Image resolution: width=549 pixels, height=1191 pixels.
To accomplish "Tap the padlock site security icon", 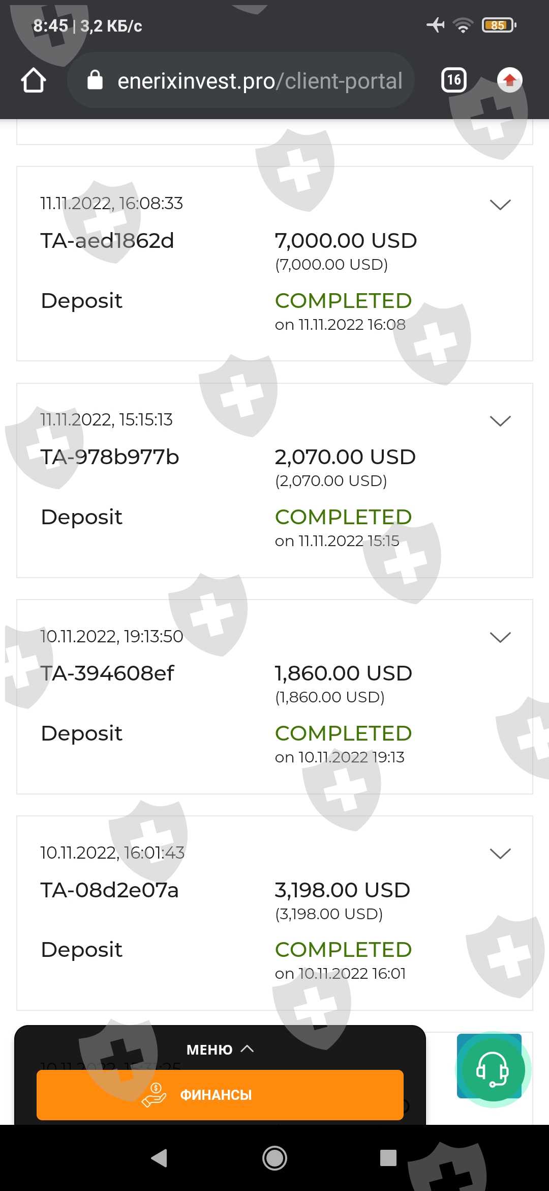I will pyautogui.click(x=95, y=80).
